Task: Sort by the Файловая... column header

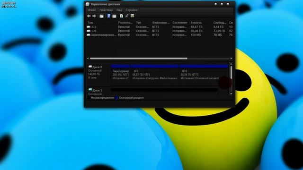Action: tap(161, 23)
